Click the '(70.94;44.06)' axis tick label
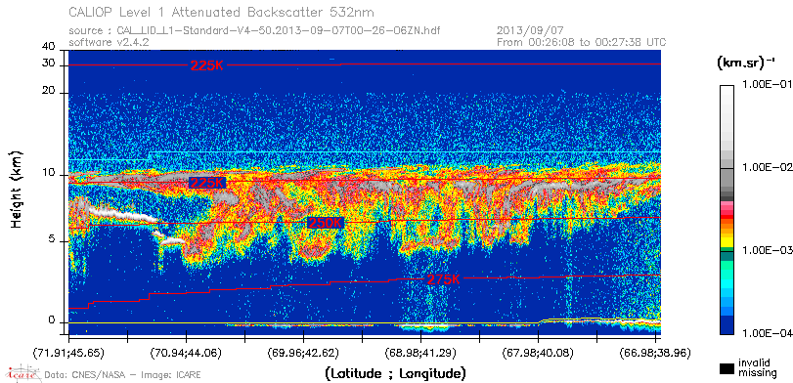Image resolution: width=793 pixels, height=383 pixels. [x=187, y=352]
